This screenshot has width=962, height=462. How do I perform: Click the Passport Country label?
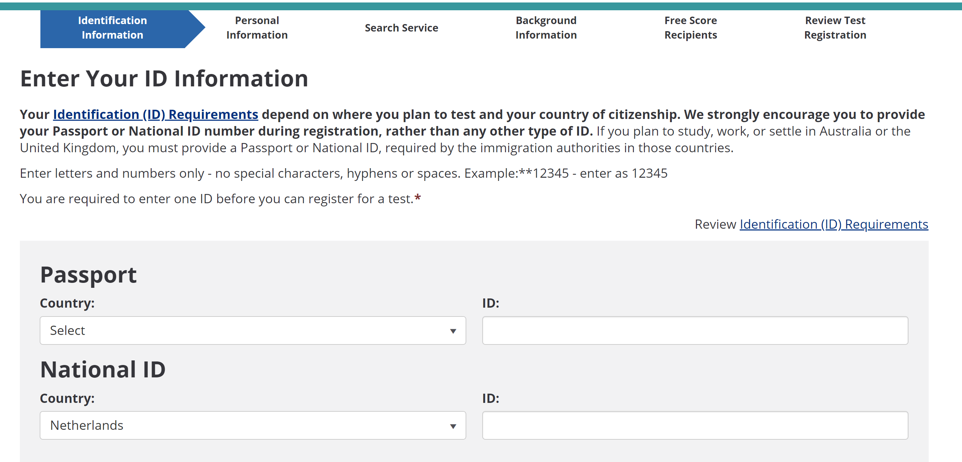67,303
